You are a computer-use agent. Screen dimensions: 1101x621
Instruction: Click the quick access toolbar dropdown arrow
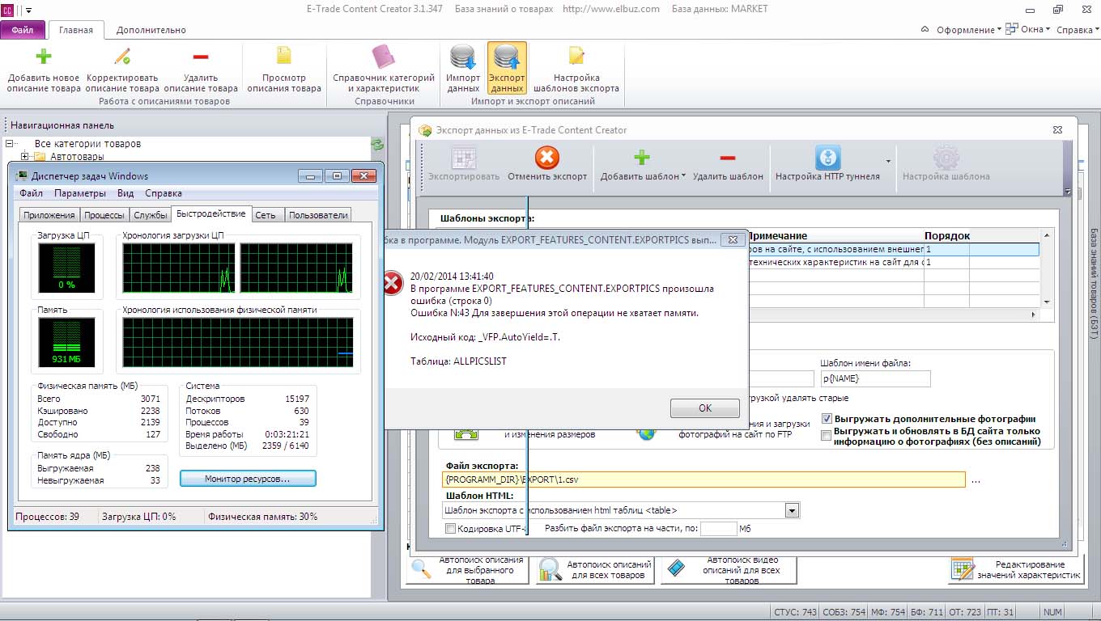pos(29,10)
